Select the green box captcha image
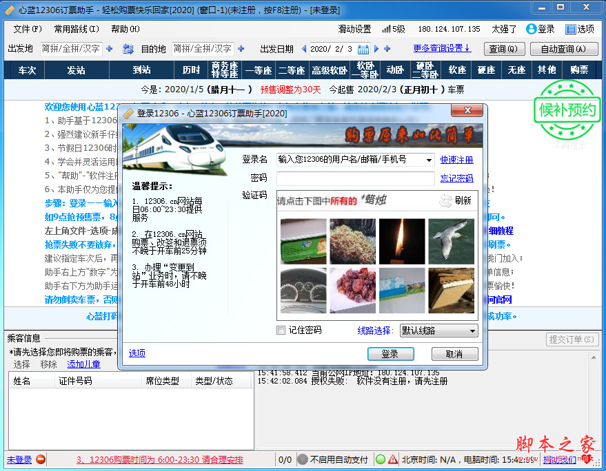606x471 pixels. tap(303, 241)
